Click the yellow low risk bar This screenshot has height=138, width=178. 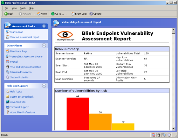123,127
